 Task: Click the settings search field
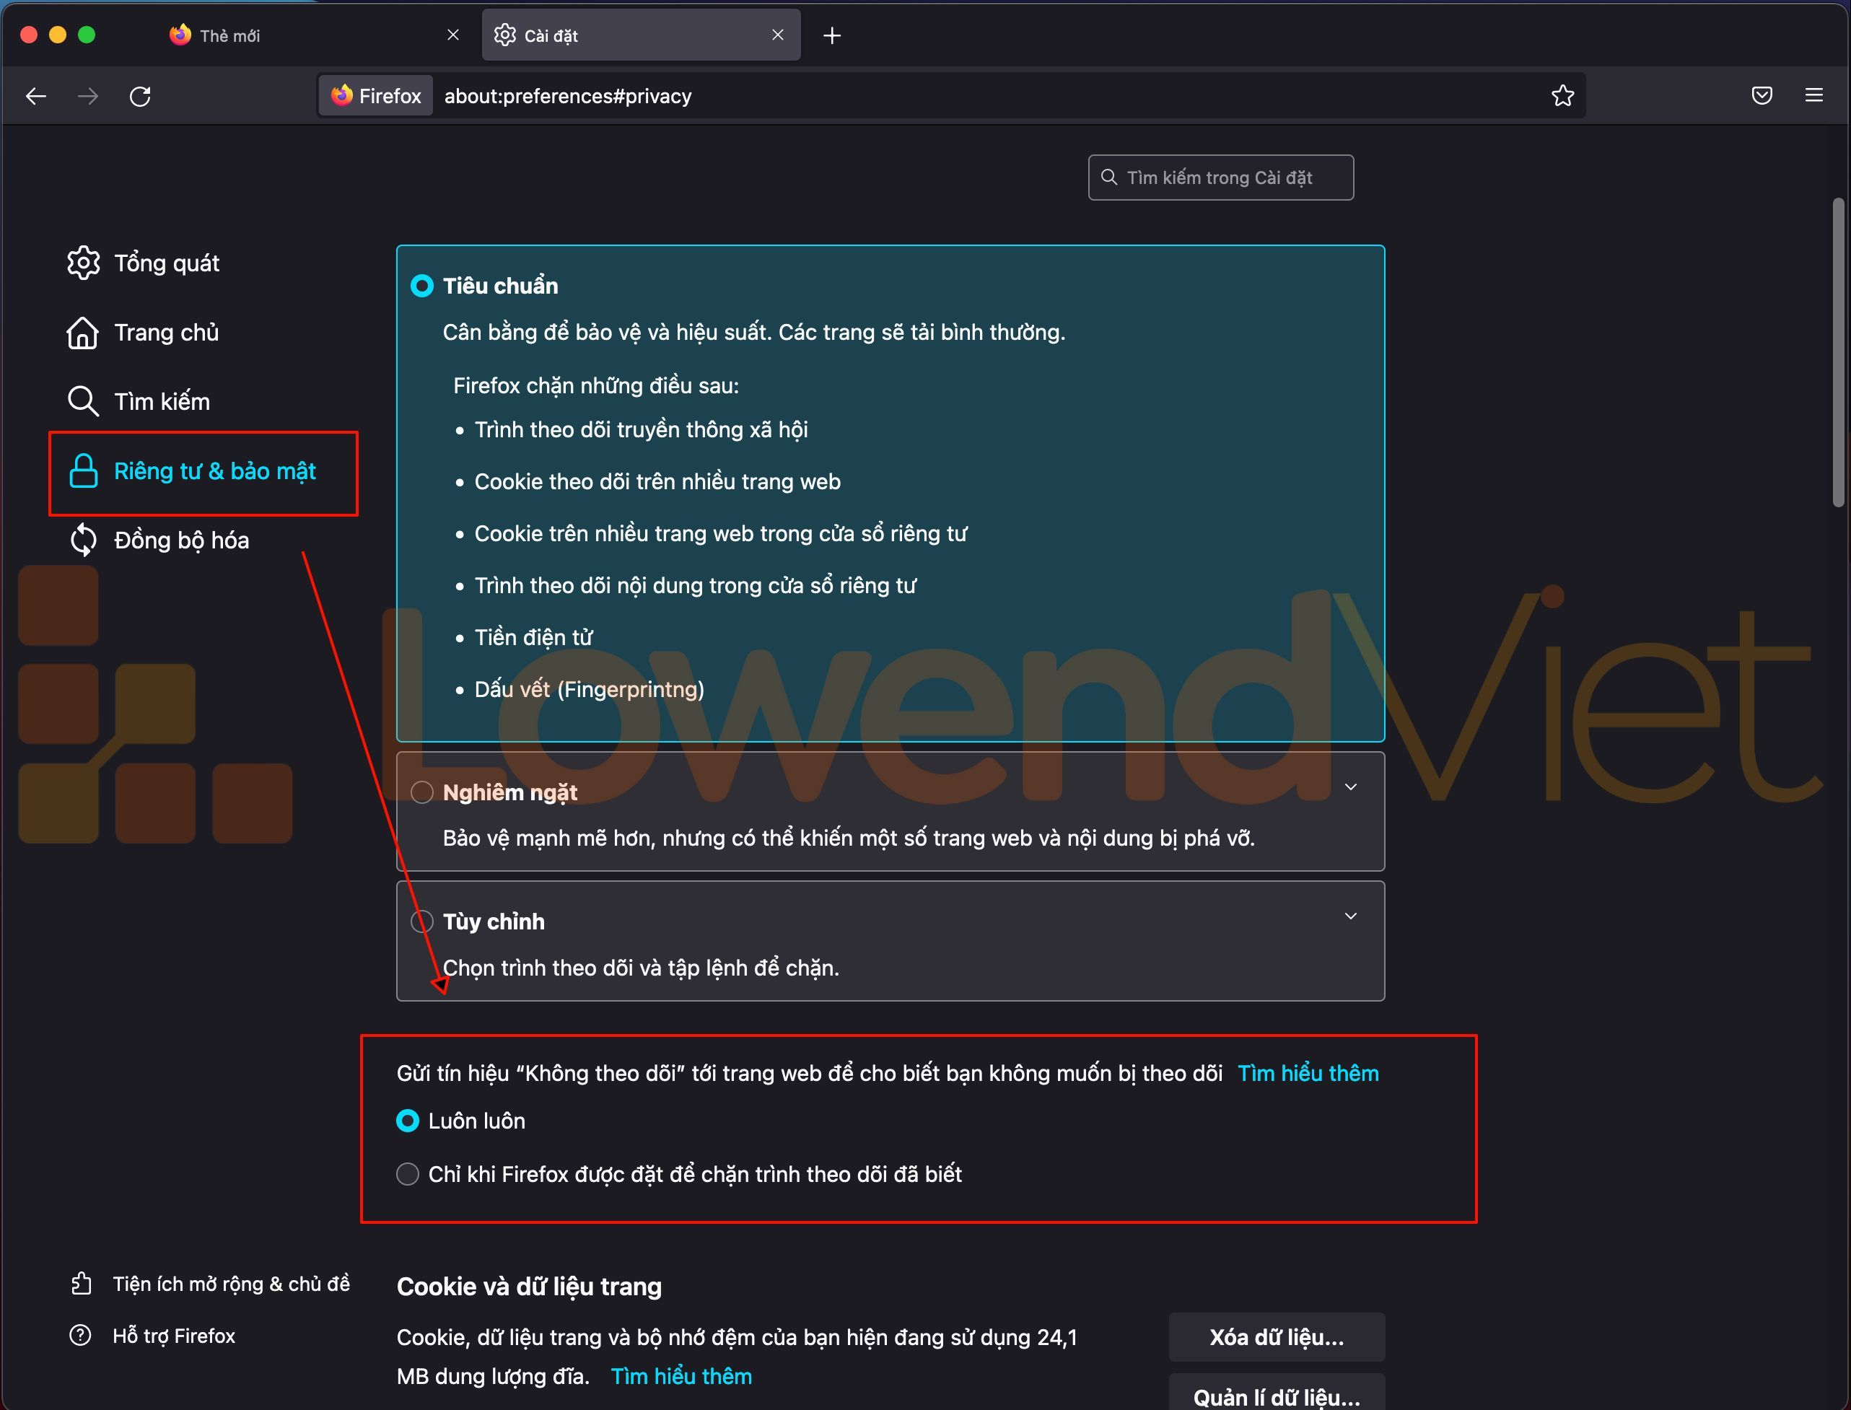click(1220, 178)
